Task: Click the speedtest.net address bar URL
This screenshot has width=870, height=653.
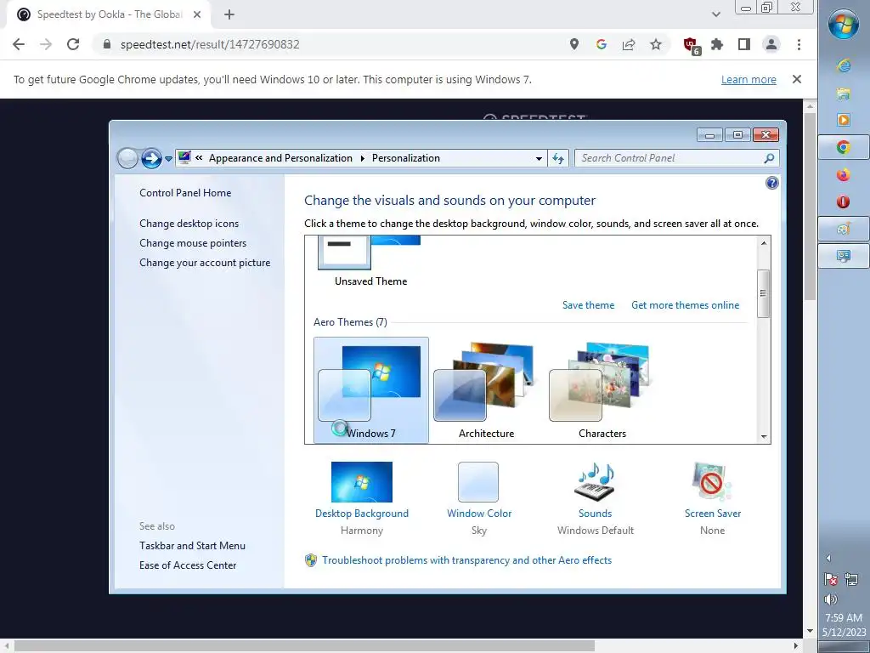Action: 210,44
